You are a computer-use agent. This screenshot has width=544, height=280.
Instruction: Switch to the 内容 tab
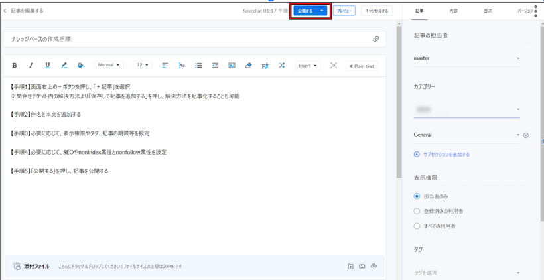(x=453, y=11)
